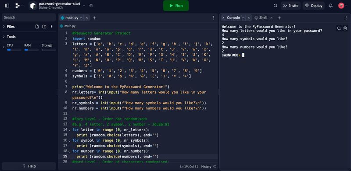Click line number 19 in gutter

(x=65, y=156)
